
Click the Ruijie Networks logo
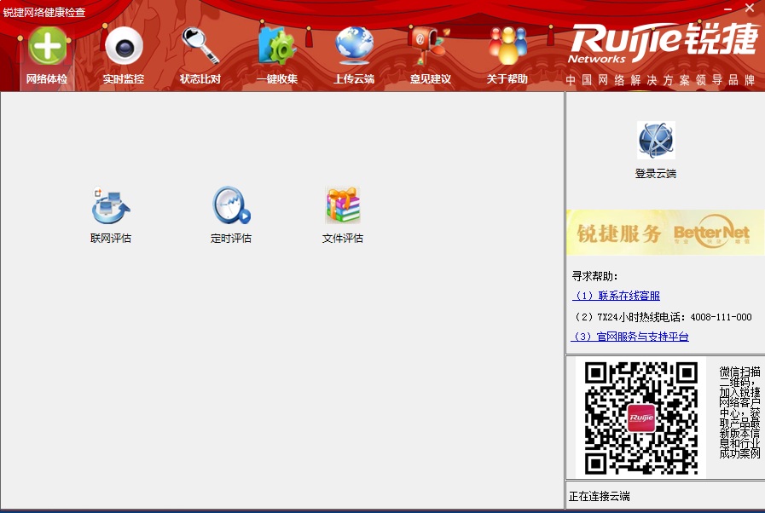click(664, 43)
